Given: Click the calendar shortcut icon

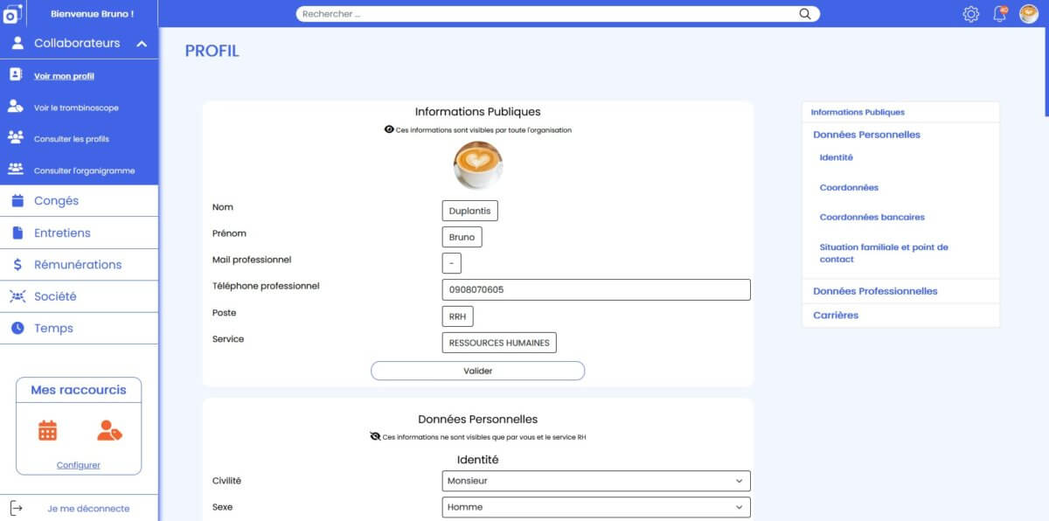Looking at the screenshot, I should (48, 430).
